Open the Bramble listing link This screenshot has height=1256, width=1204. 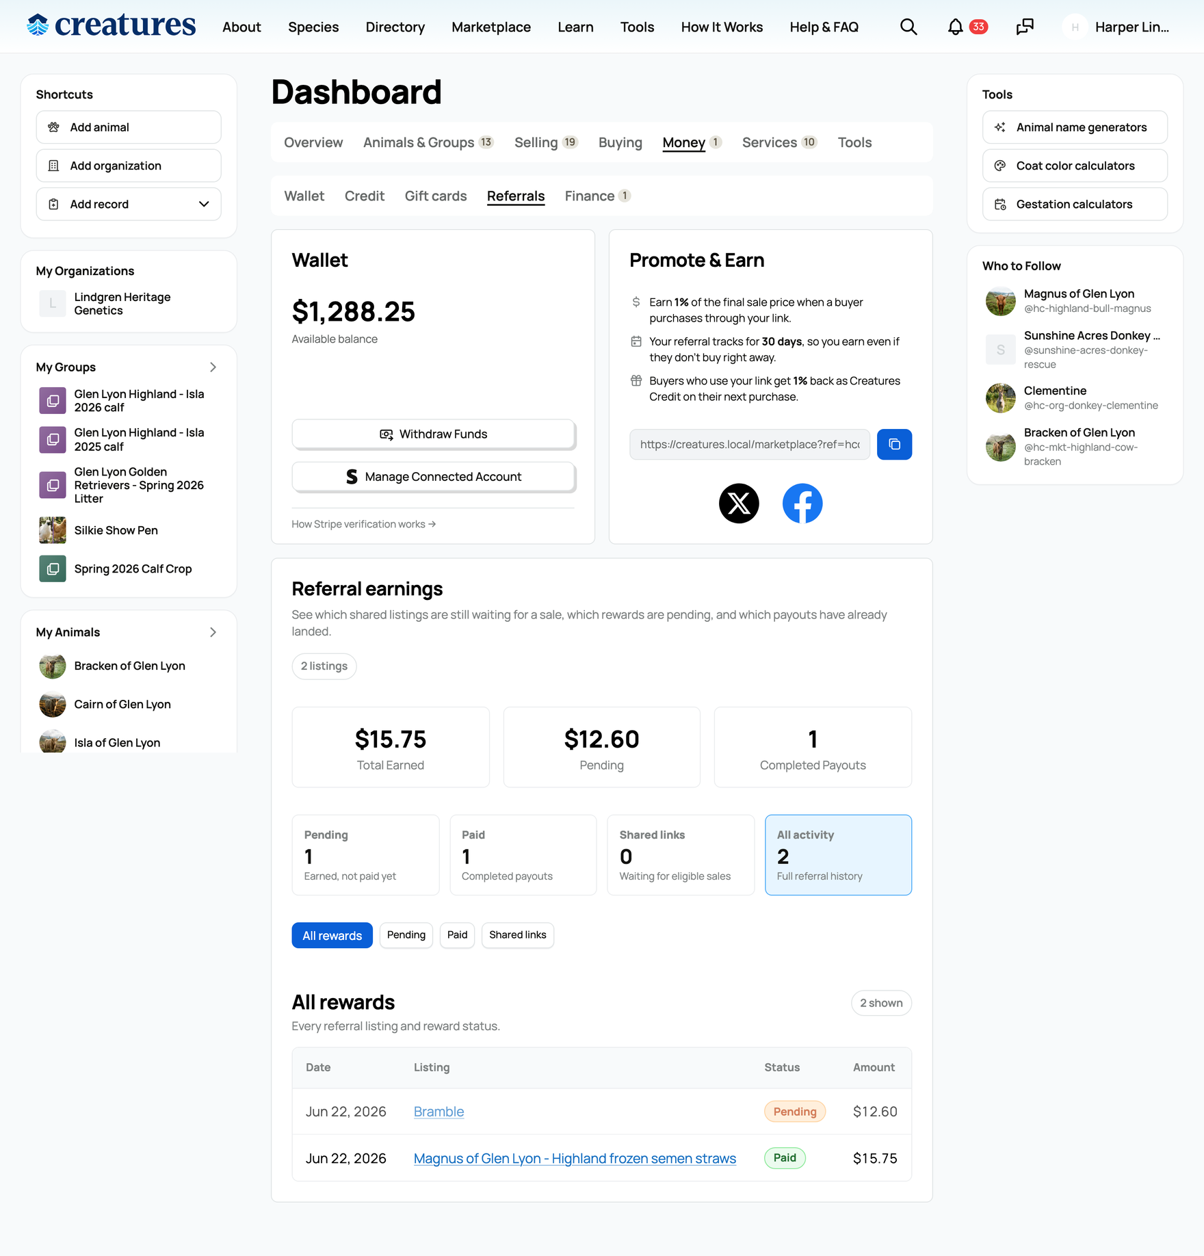point(439,1112)
